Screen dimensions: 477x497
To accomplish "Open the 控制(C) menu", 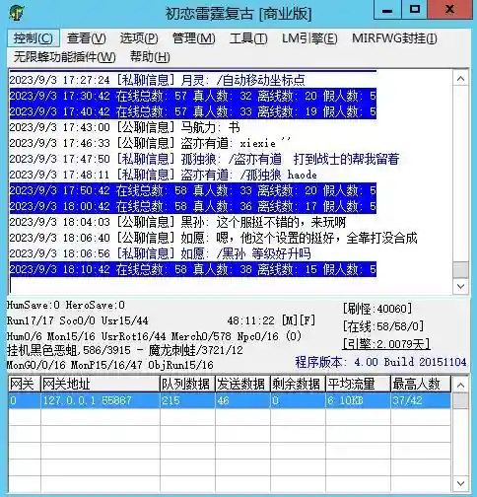I will coord(34,38).
